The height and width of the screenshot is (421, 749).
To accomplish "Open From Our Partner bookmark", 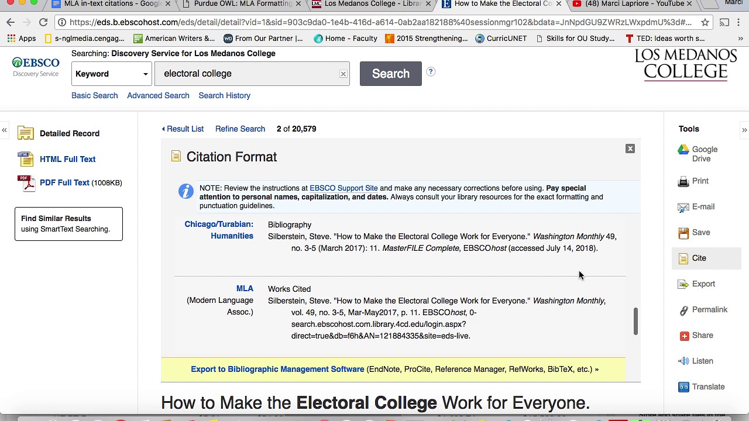I will point(263,39).
